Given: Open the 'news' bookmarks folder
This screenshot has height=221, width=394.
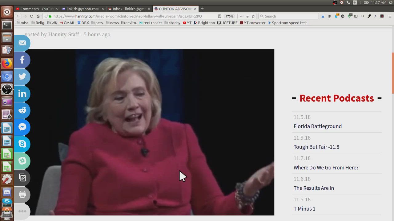Looking at the screenshot, I should point(112,23).
